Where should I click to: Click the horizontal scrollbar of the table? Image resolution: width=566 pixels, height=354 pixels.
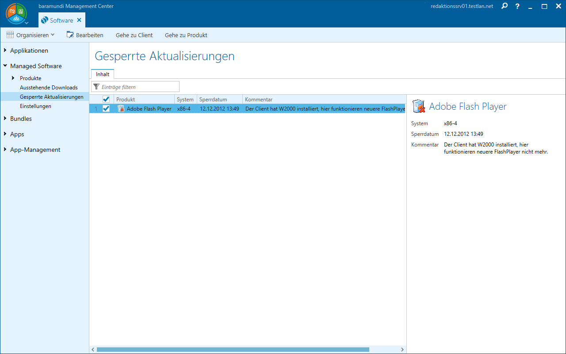[x=233, y=350]
